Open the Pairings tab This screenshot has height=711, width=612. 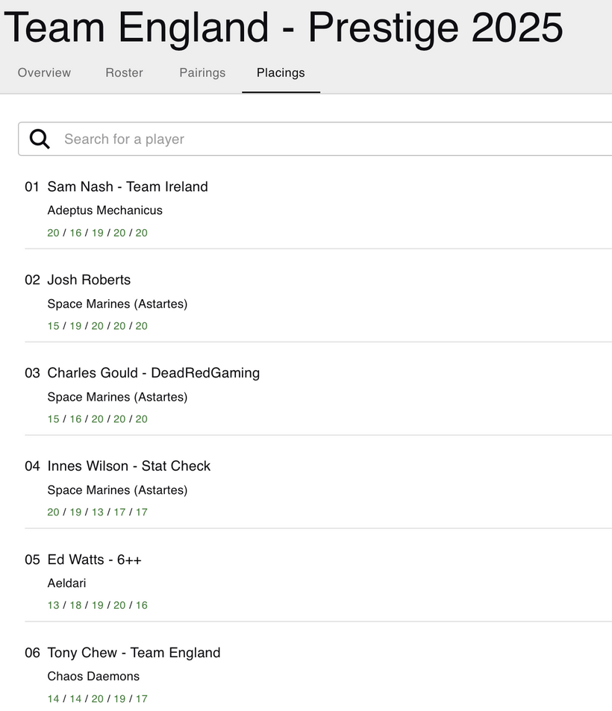click(202, 72)
